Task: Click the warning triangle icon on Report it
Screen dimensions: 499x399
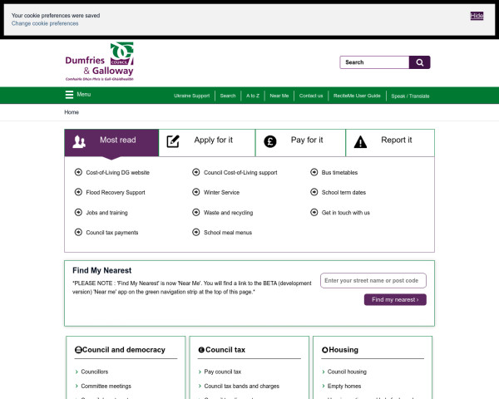Action: (x=360, y=142)
